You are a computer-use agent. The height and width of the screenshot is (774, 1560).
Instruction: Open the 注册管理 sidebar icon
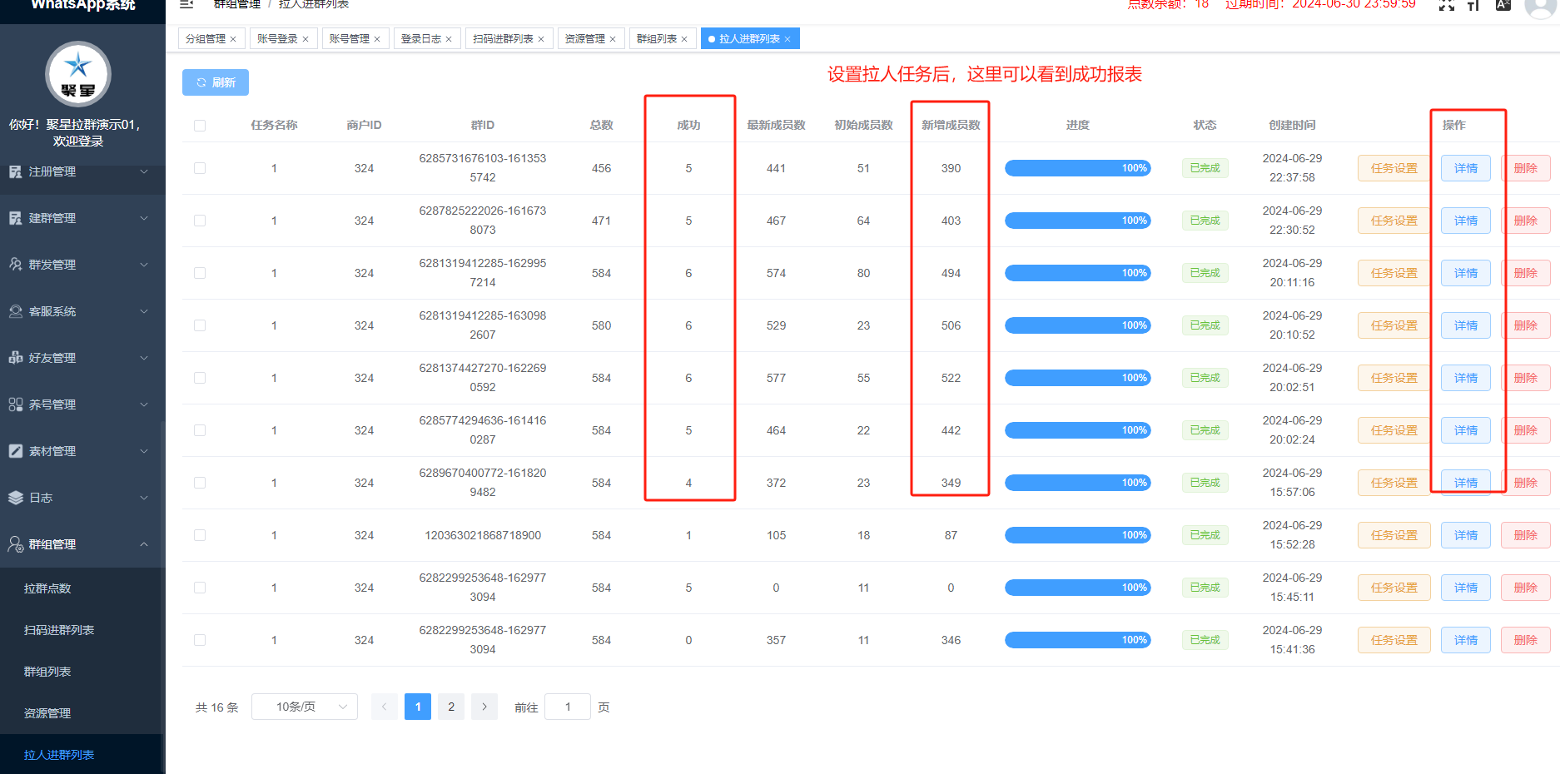pos(15,171)
